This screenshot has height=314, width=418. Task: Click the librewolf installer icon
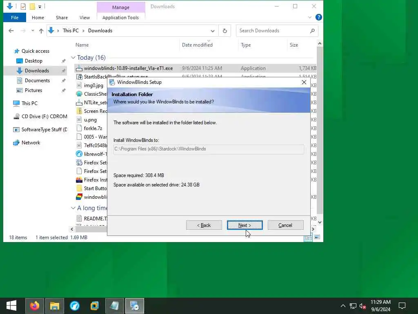tap(79, 154)
